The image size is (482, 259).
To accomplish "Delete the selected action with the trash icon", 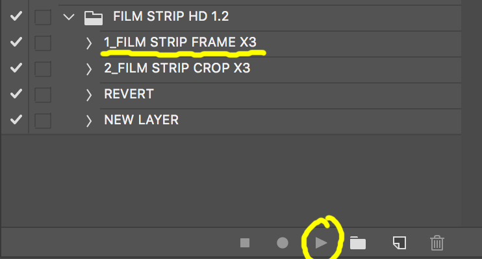I will point(437,243).
